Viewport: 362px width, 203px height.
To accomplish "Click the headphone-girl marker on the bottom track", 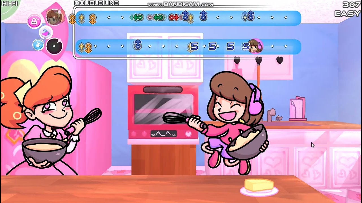I will (x=256, y=46).
